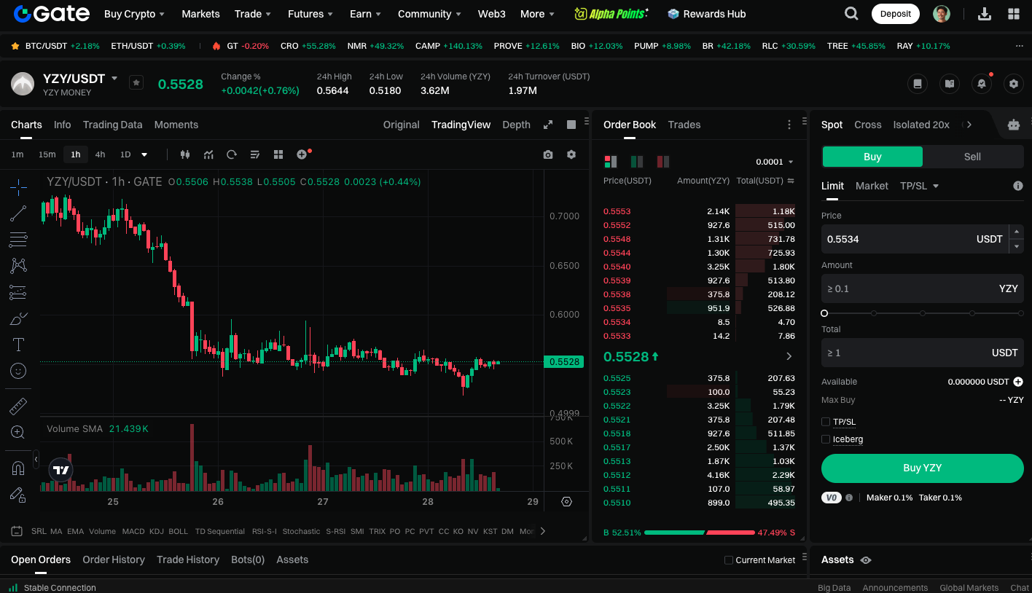Enable the Iceberg checkbox
1032x593 pixels.
826,439
